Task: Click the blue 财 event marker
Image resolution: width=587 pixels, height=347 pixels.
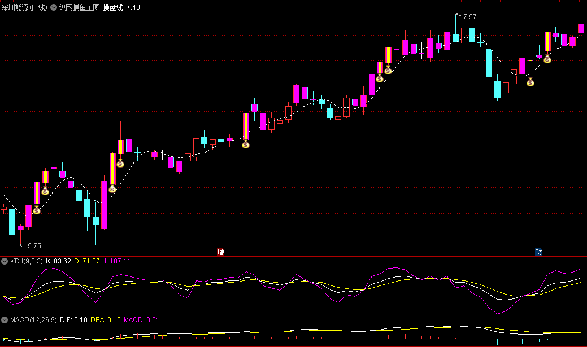Action: [538, 252]
